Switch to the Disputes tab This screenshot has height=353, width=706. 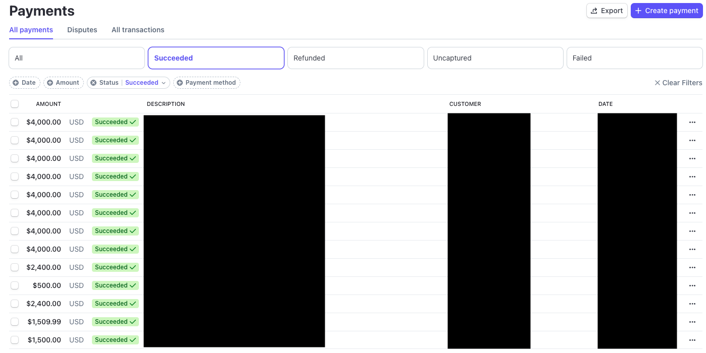pos(82,30)
